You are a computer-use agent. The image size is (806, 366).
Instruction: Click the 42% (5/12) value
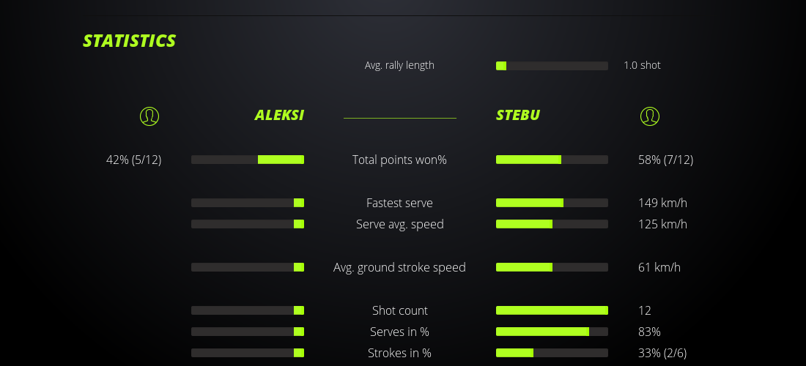coord(133,160)
